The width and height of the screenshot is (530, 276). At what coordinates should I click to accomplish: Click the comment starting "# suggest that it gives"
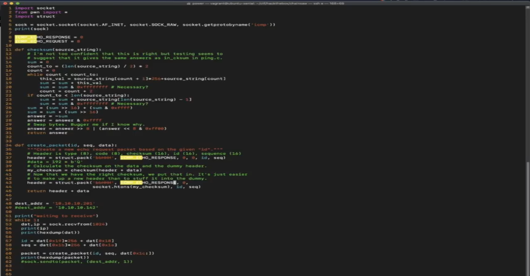pyautogui.click(x=125, y=58)
